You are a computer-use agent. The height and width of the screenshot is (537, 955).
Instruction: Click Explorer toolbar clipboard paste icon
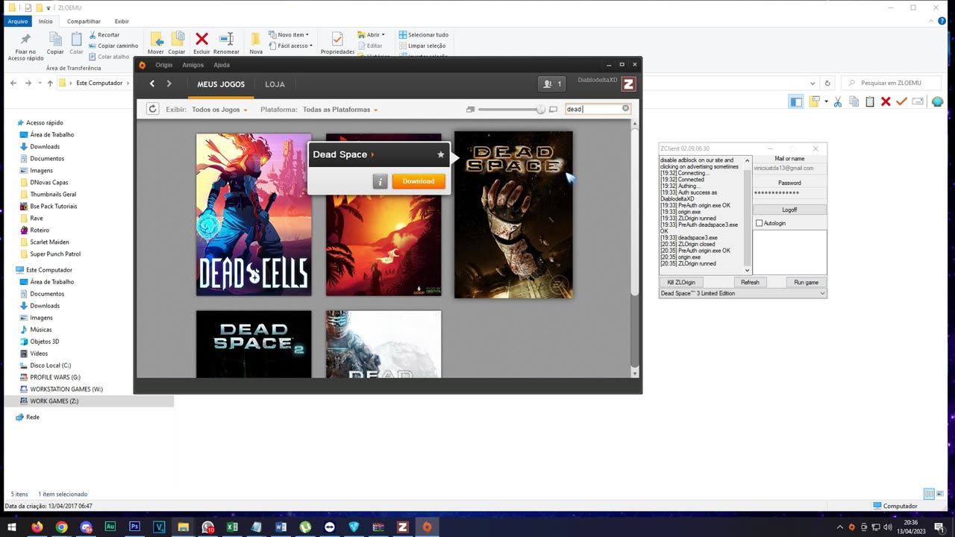(x=869, y=101)
